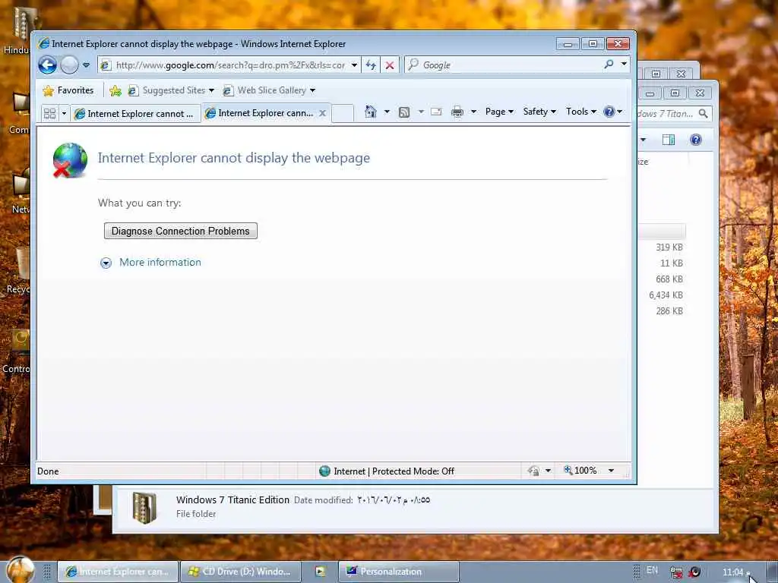778x583 pixels.
Task: Open Suggested Sites on favorites bar
Action: [171, 90]
